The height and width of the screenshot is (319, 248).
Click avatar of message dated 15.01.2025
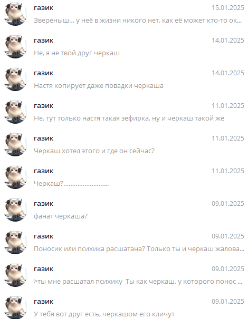click(15, 14)
